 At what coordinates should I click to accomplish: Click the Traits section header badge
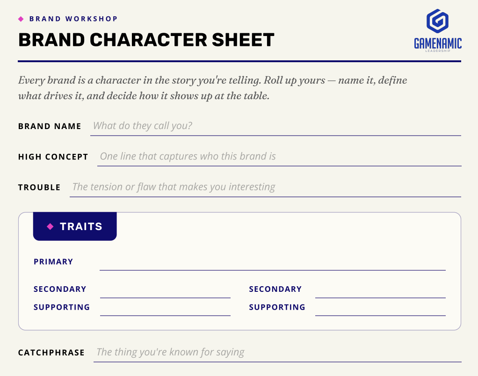click(x=75, y=226)
